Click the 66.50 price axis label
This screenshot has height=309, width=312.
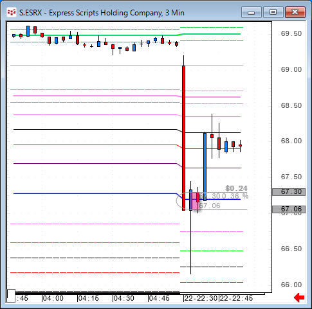291,249
